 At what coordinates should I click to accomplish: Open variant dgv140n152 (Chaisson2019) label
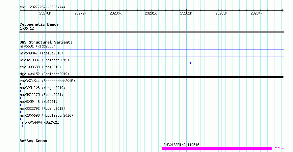click(x=44, y=74)
